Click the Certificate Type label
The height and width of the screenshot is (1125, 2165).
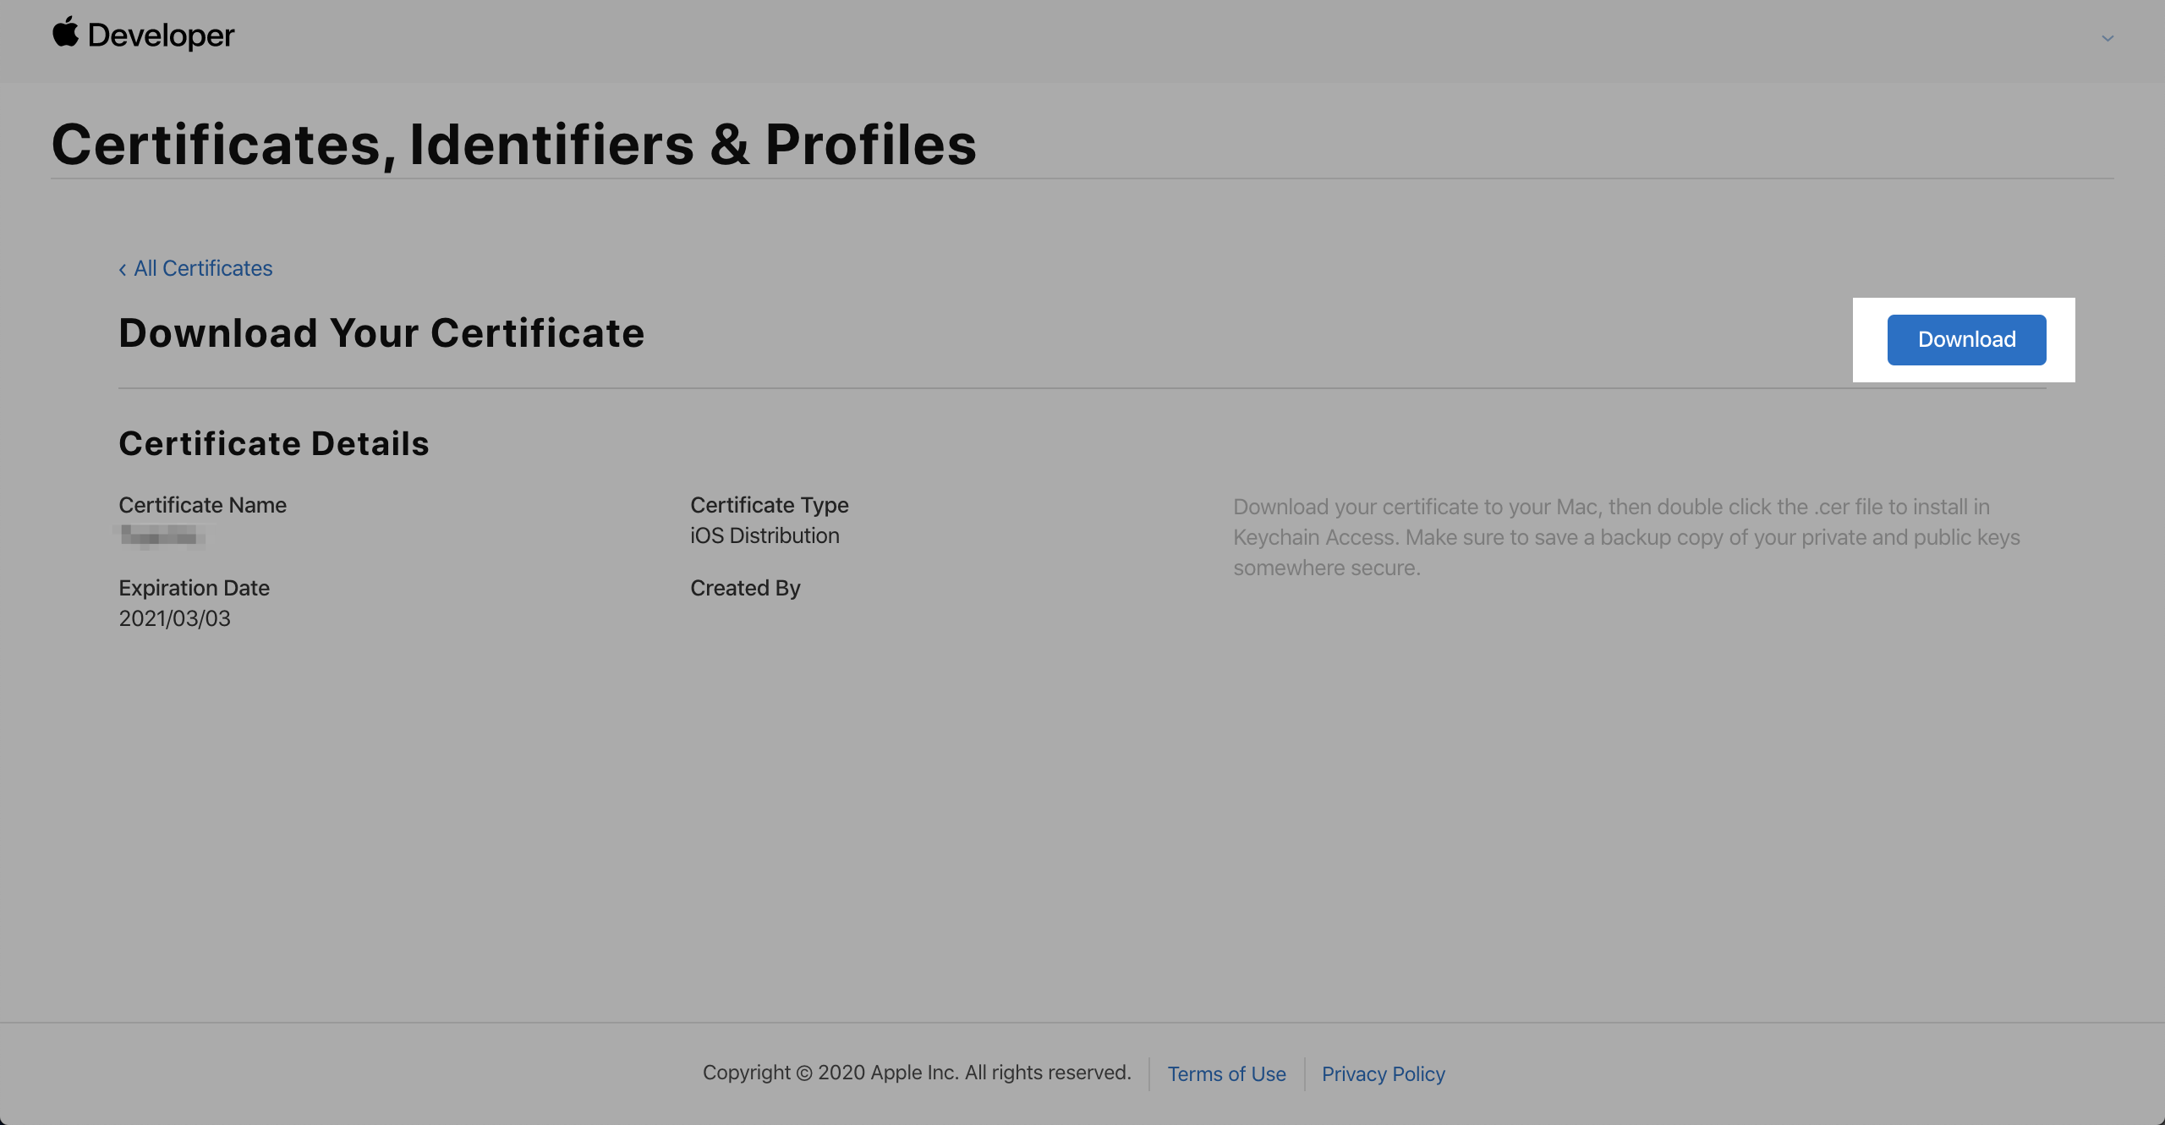pos(769,505)
